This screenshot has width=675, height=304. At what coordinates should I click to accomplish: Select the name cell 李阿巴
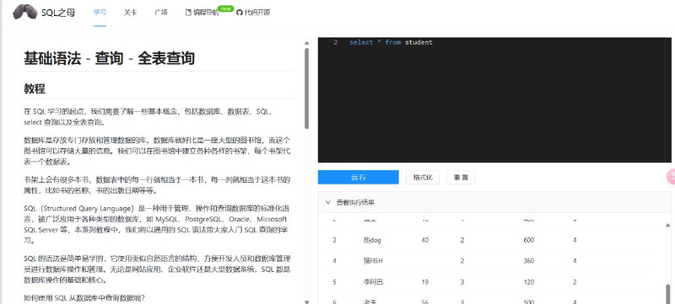coord(373,282)
